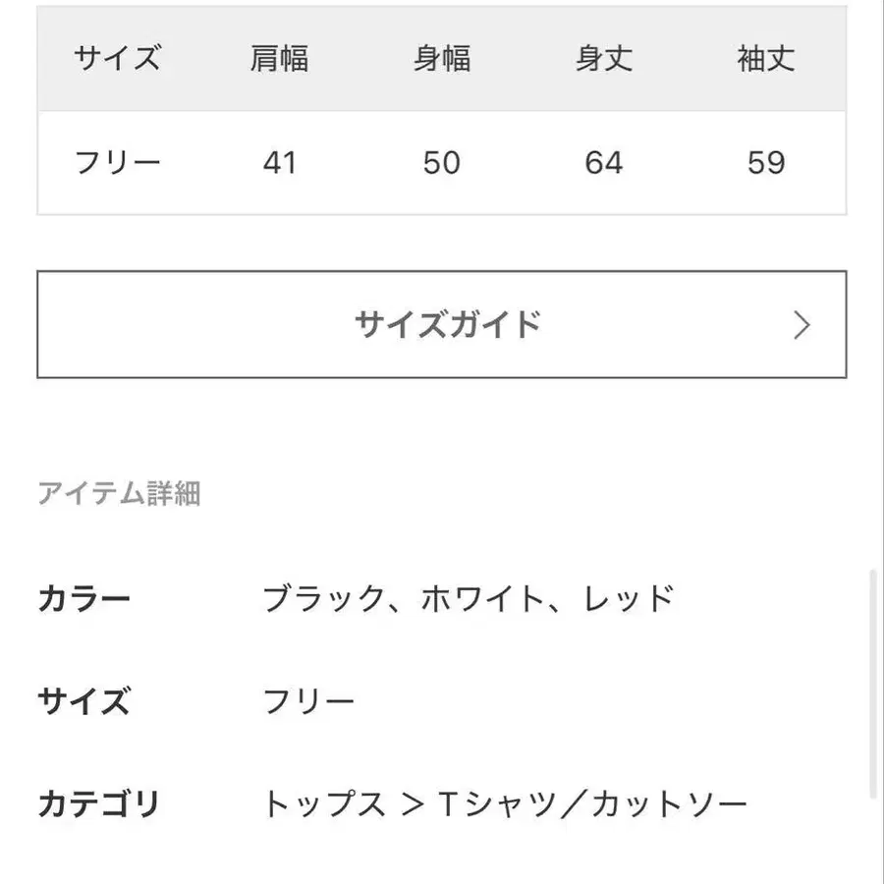Click the sleeve length value 59
Image resolution: width=884 pixels, height=884 pixels.
[766, 162]
